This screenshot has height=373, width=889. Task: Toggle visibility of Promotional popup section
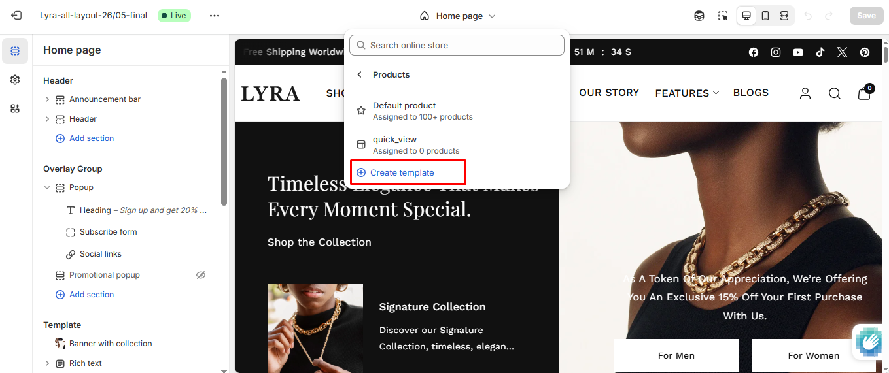pyautogui.click(x=201, y=275)
